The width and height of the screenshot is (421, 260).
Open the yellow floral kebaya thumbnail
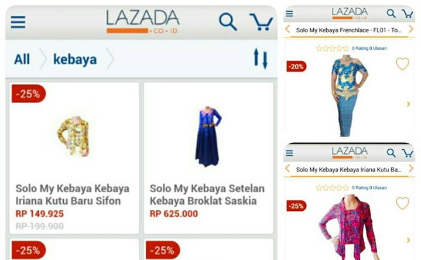pyautogui.click(x=73, y=136)
